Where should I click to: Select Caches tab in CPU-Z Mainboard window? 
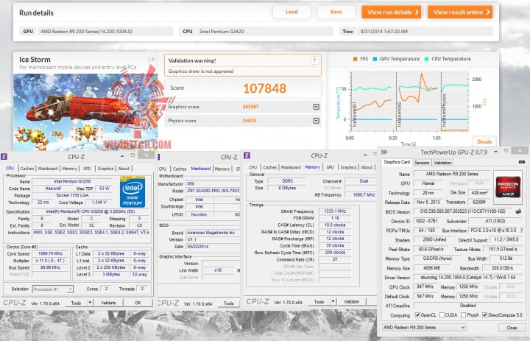[180, 169]
